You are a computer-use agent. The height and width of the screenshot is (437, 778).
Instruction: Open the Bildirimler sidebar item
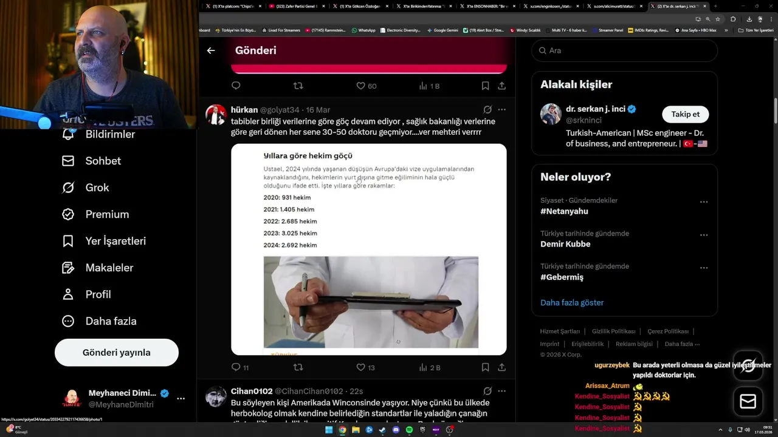pos(99,134)
